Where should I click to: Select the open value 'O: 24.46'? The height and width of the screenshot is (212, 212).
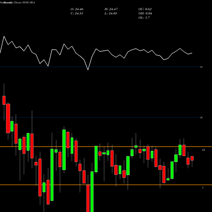pos(77,9)
